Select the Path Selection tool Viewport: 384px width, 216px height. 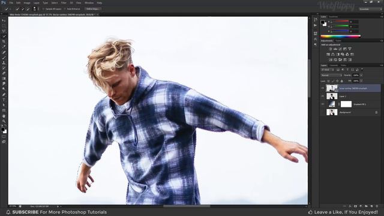click(x=4, y=105)
